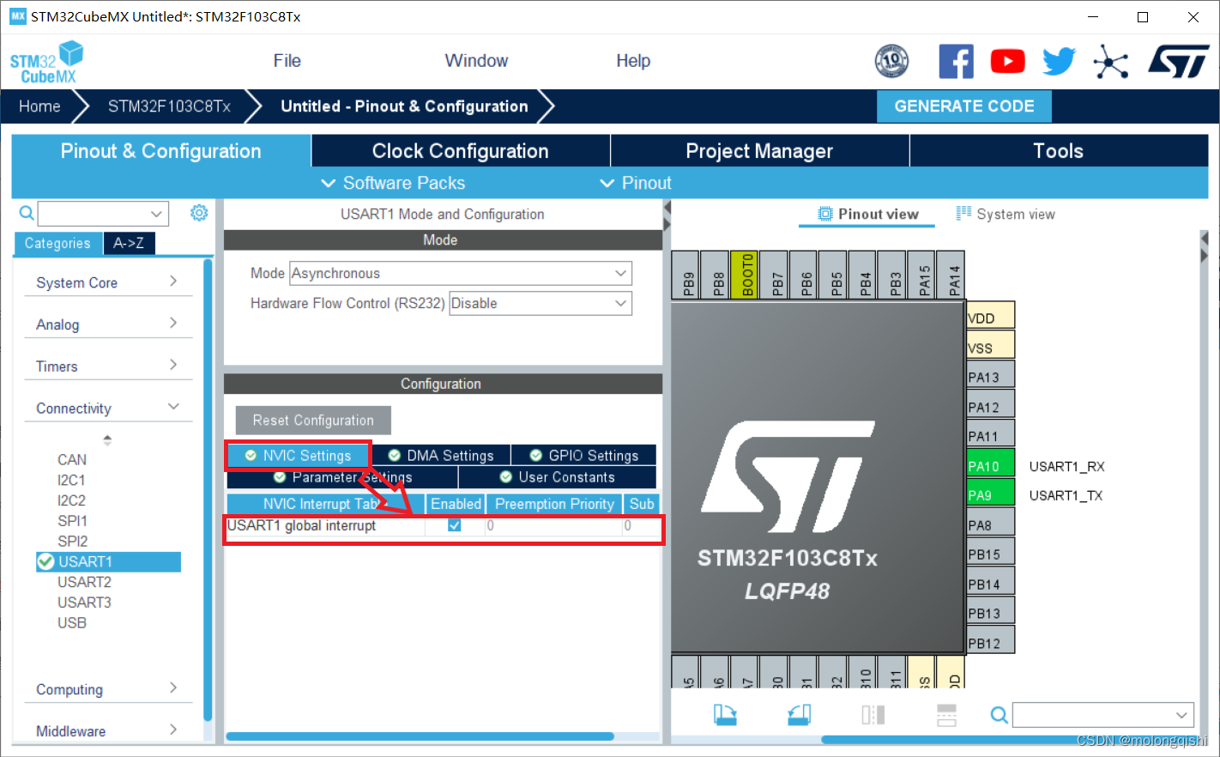Click the USART1 Preemption Priority value field
1220x757 pixels.
(553, 525)
